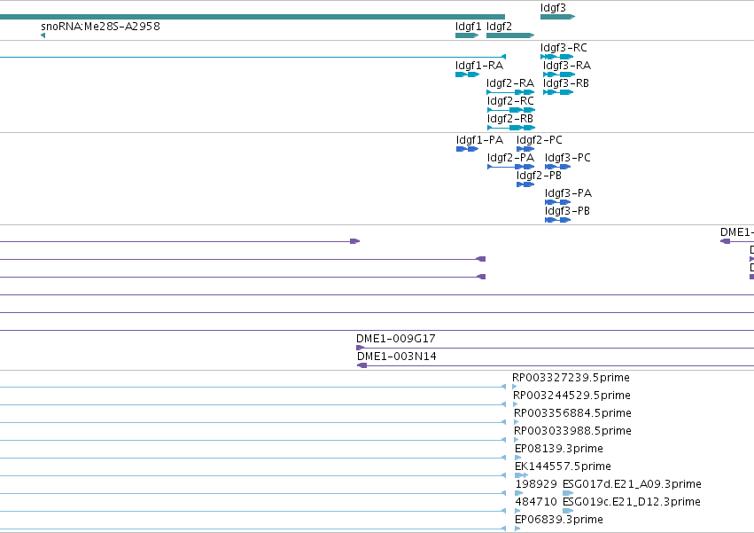
Task: Select the RP003327239.5prime arrow glyph
Action: tap(515, 387)
